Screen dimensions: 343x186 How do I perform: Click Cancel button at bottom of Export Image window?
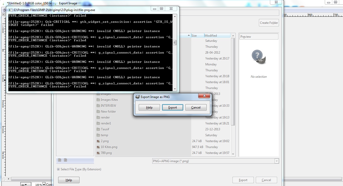pos(266,180)
